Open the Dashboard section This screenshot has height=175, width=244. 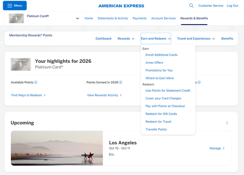point(104,39)
